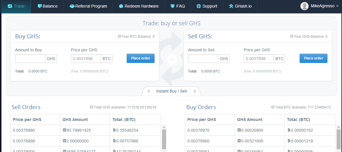The image size is (342, 152).
Task: Click the Trade chart icon in navbar
Action: click(x=10, y=6)
